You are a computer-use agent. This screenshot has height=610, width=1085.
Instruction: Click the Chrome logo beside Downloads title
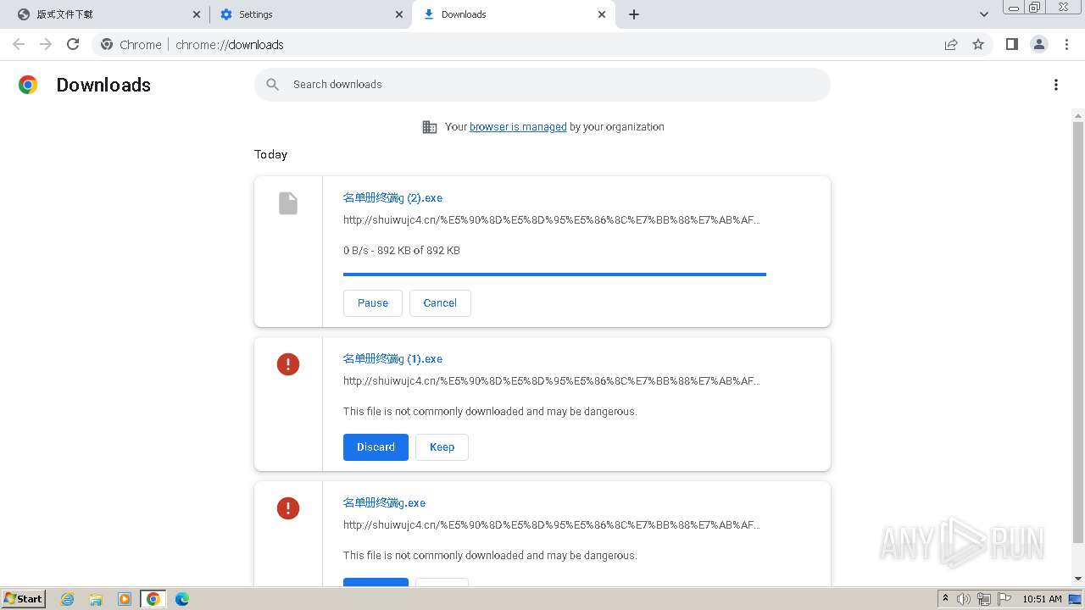pos(28,85)
